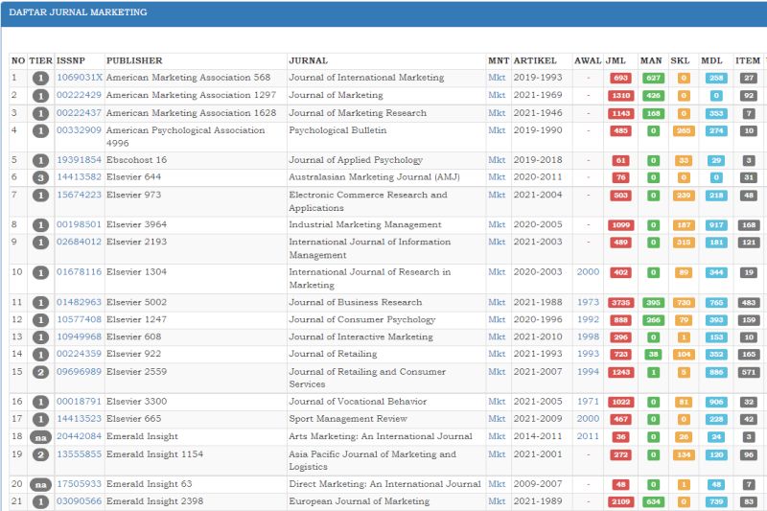
Task: Click the TIER column header
Action: click(40, 60)
